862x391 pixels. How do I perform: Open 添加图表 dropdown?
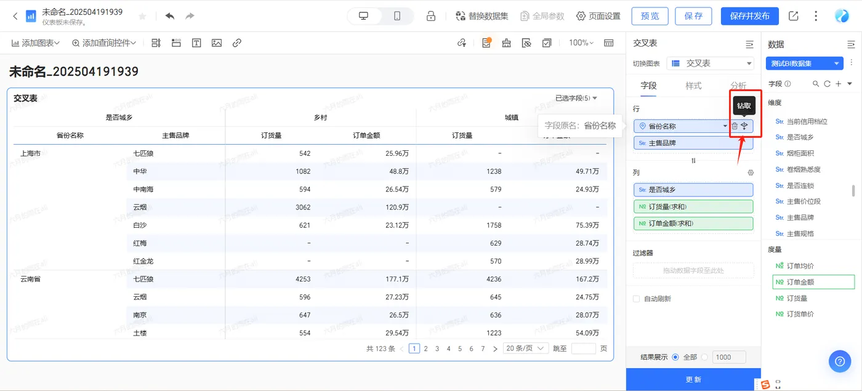point(36,43)
